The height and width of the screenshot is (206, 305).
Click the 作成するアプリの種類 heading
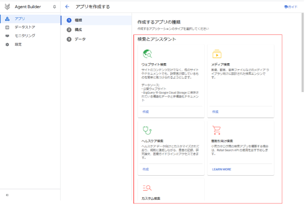159,22
